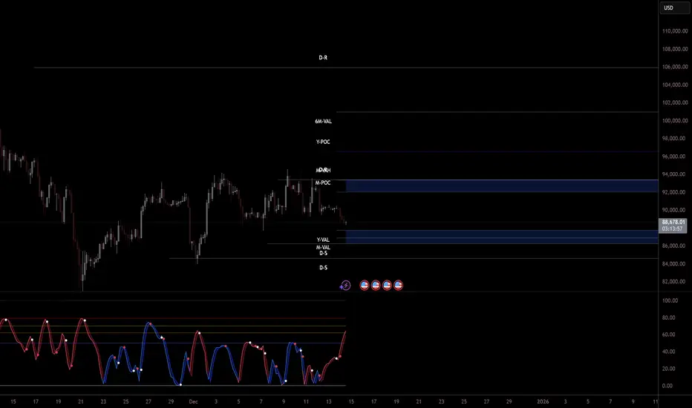The width and height of the screenshot is (692, 408).
Task: Select the D-R level label
Action: coord(323,56)
